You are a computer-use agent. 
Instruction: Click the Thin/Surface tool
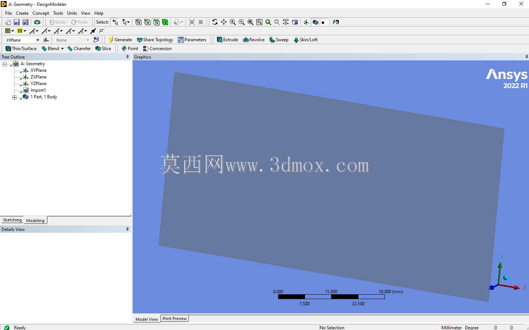tap(21, 49)
